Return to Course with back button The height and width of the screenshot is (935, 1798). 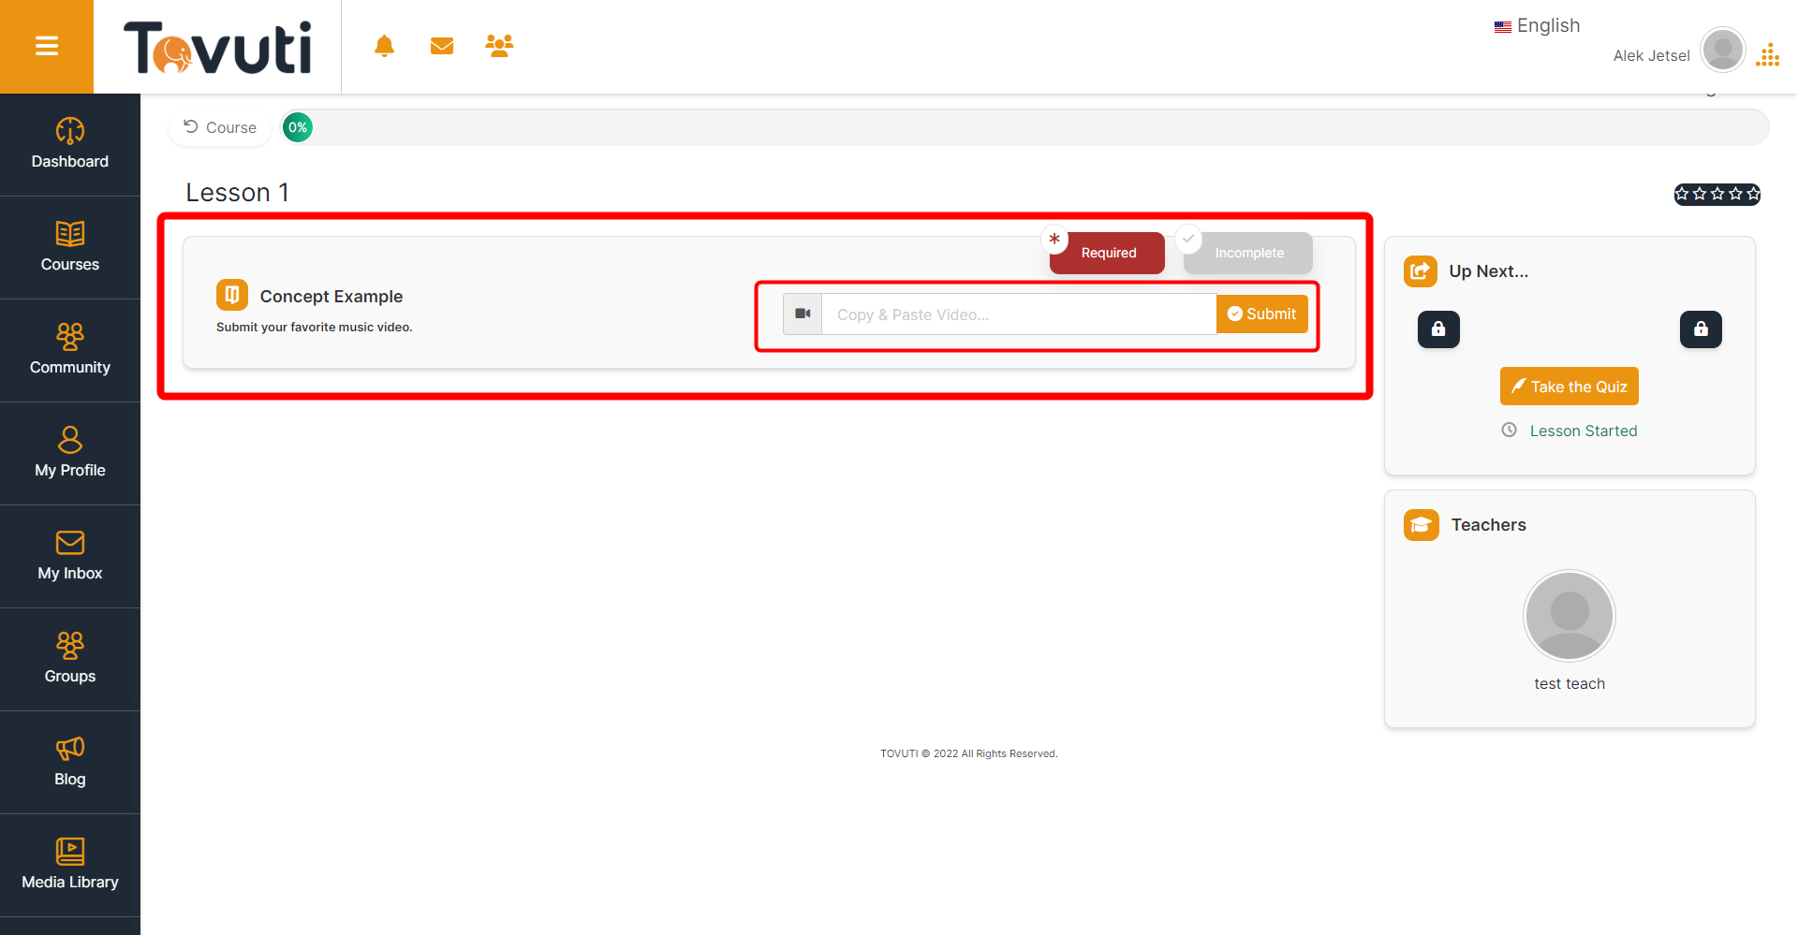click(x=220, y=127)
